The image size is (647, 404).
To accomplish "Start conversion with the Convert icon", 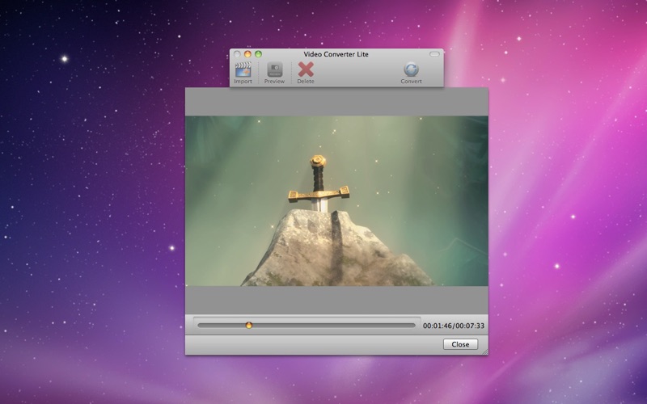I will [411, 69].
